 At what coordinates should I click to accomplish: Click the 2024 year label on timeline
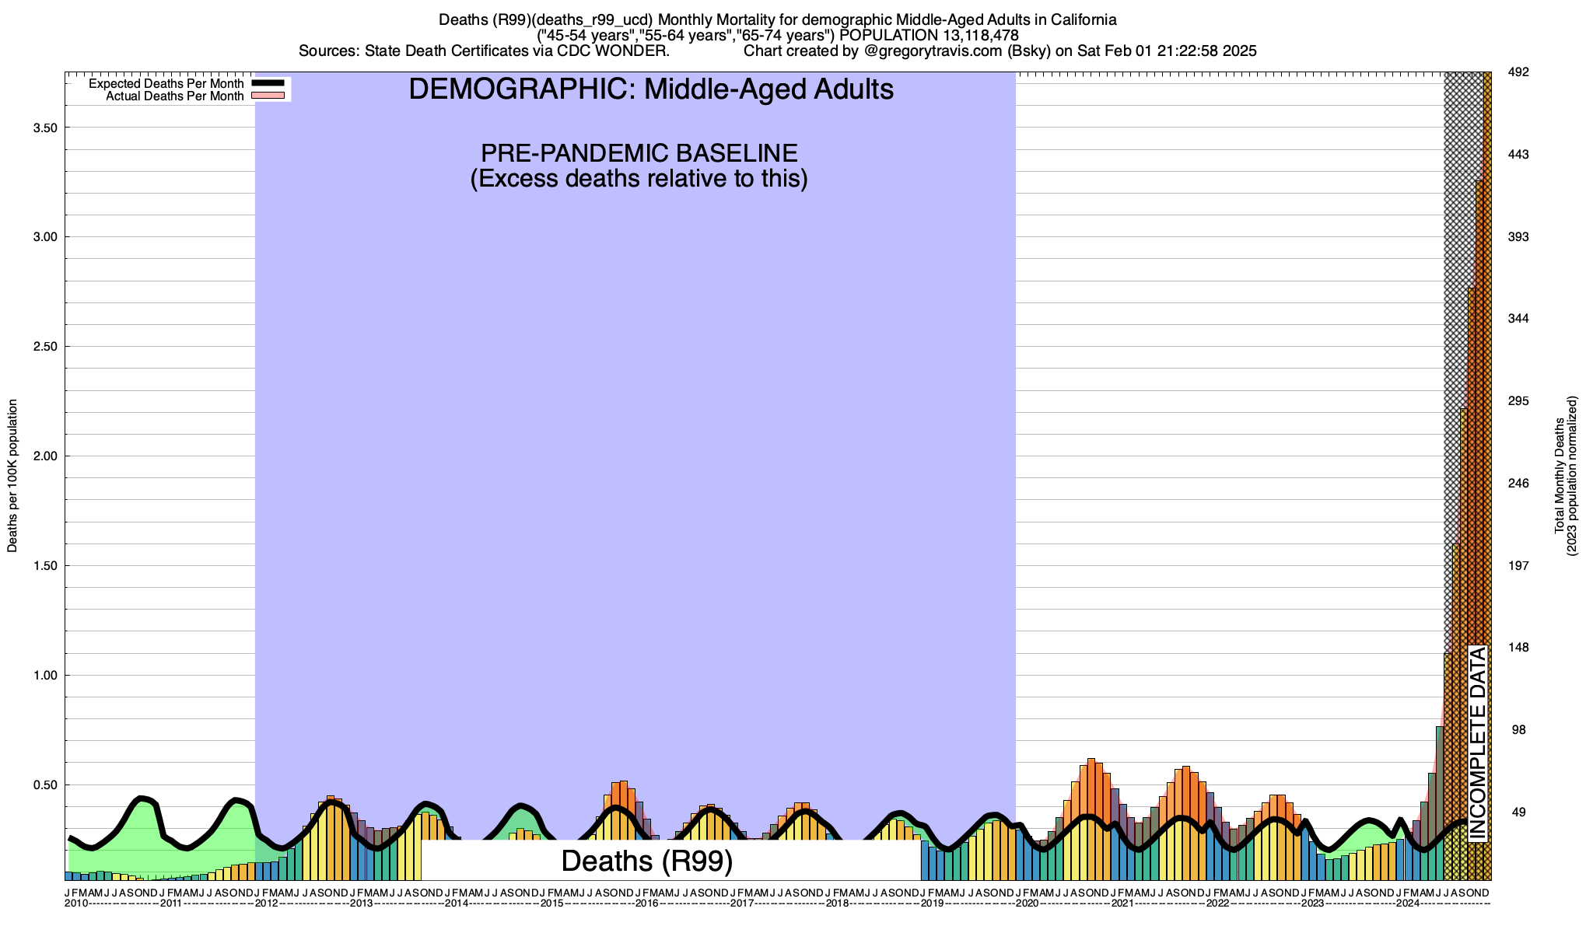coord(1407,903)
